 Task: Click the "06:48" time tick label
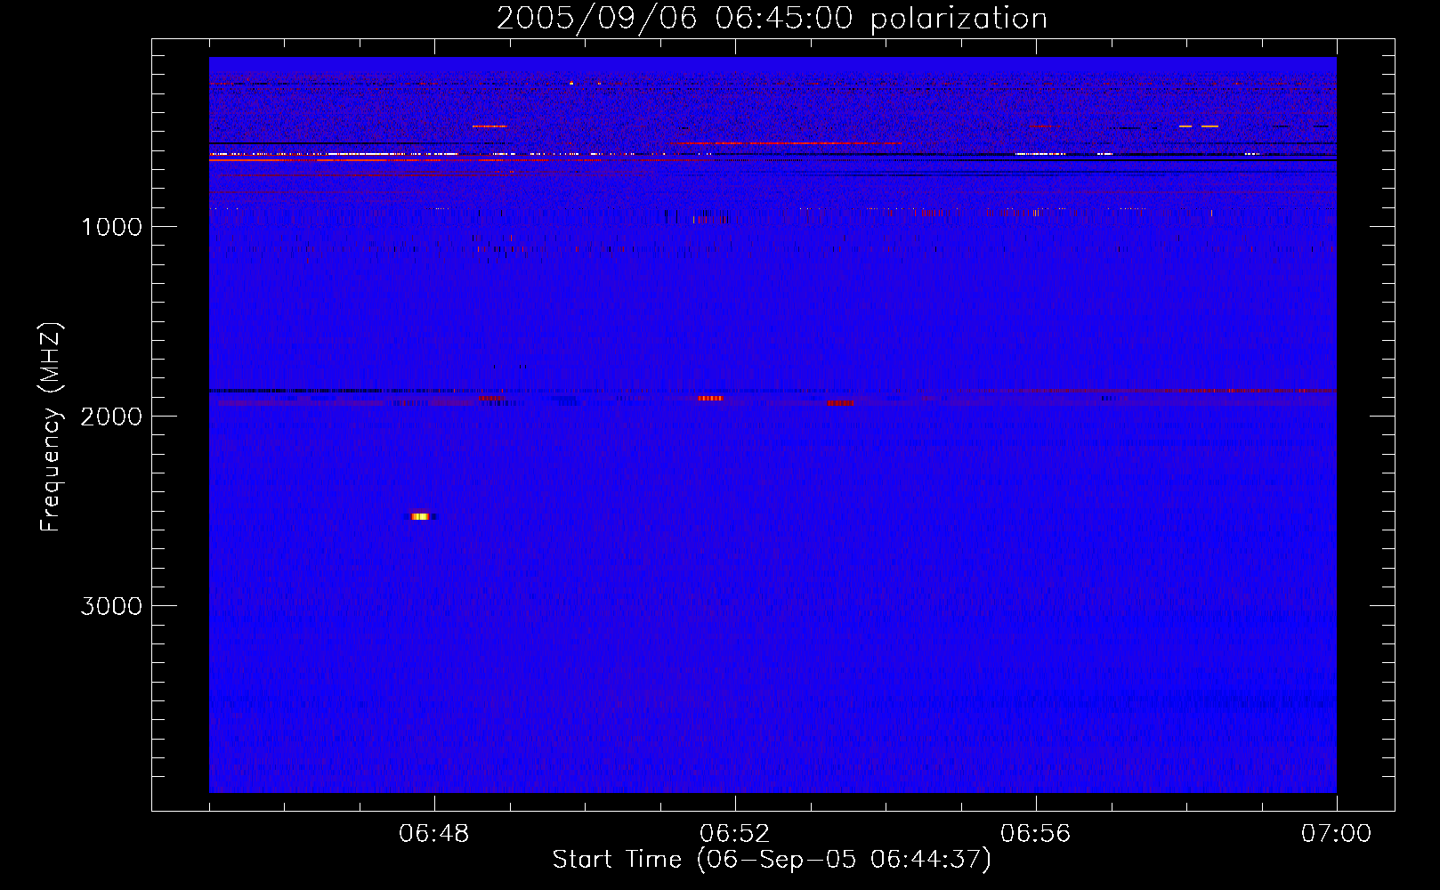[x=434, y=834]
